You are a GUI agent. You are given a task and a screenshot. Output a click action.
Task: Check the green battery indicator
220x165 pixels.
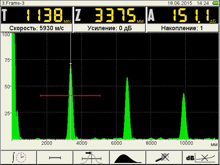[x=216, y=3]
